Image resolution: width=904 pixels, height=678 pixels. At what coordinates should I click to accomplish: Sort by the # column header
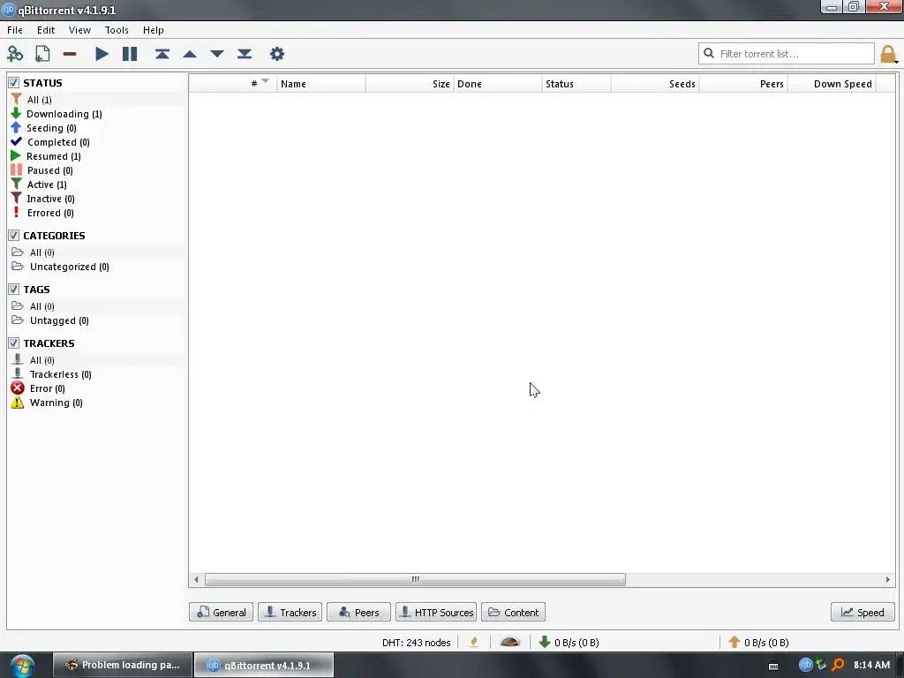[233, 84]
